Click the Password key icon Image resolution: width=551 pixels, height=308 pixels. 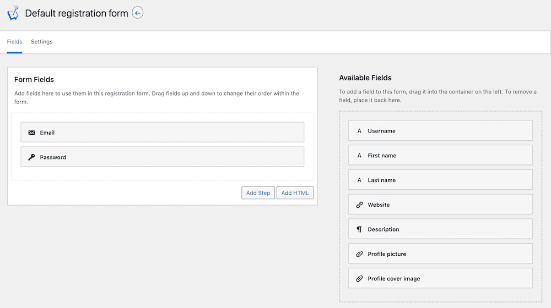31,157
